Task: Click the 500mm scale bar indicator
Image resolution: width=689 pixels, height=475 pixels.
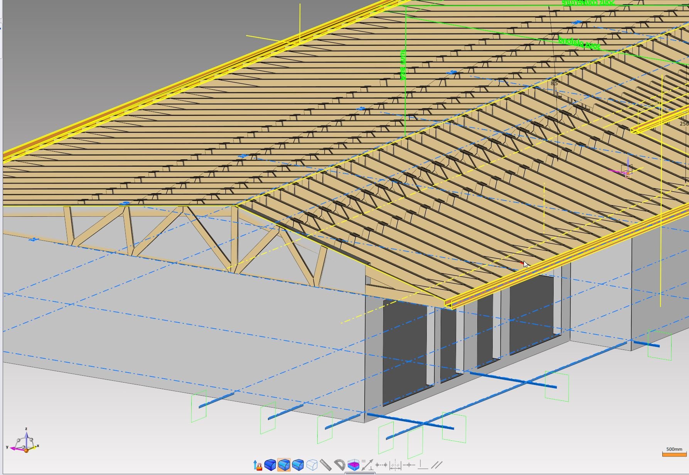Action: (x=674, y=452)
